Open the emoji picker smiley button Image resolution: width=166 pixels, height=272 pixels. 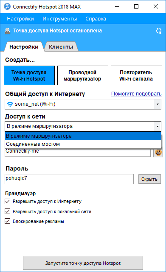click(x=158, y=153)
